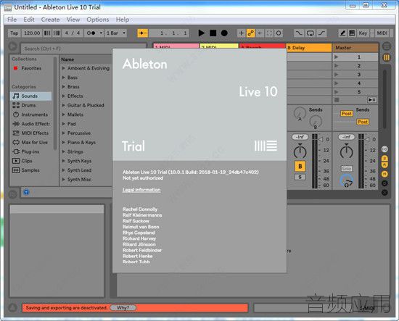Open the 1 Bar quantization dropdown
Image resolution: width=399 pixels, height=321 pixels.
pyautogui.click(x=116, y=33)
